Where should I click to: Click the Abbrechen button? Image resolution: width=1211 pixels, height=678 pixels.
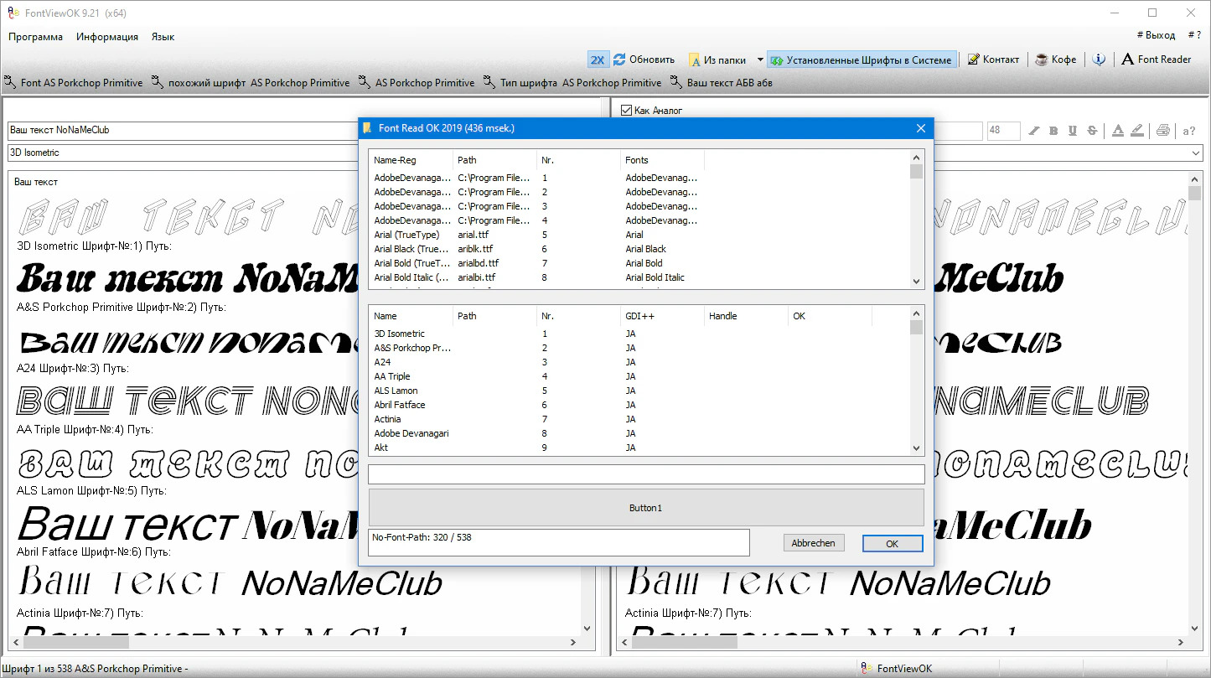[x=814, y=543]
